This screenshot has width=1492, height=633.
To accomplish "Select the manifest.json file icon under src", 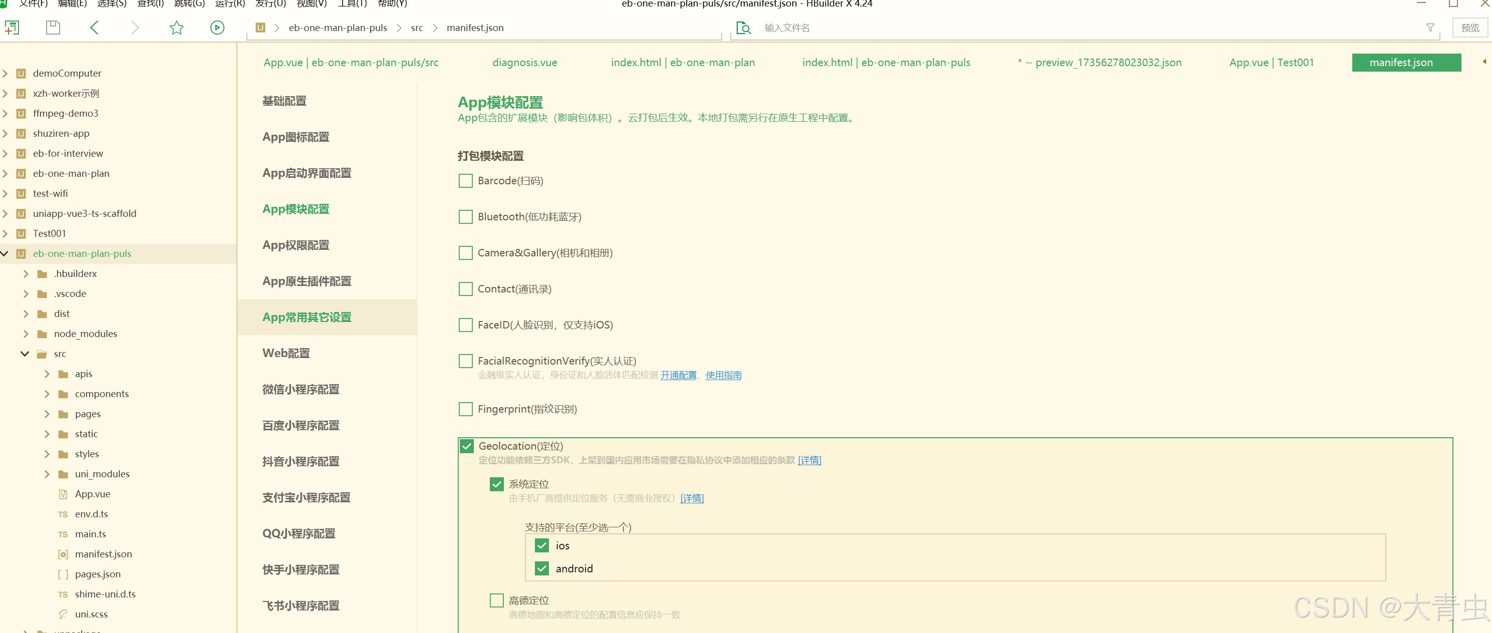I will [x=63, y=554].
